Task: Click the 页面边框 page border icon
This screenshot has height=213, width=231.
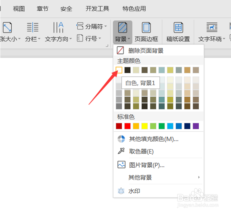Action: coord(146,28)
